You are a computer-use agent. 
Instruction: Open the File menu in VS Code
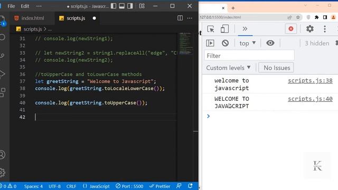11,6
